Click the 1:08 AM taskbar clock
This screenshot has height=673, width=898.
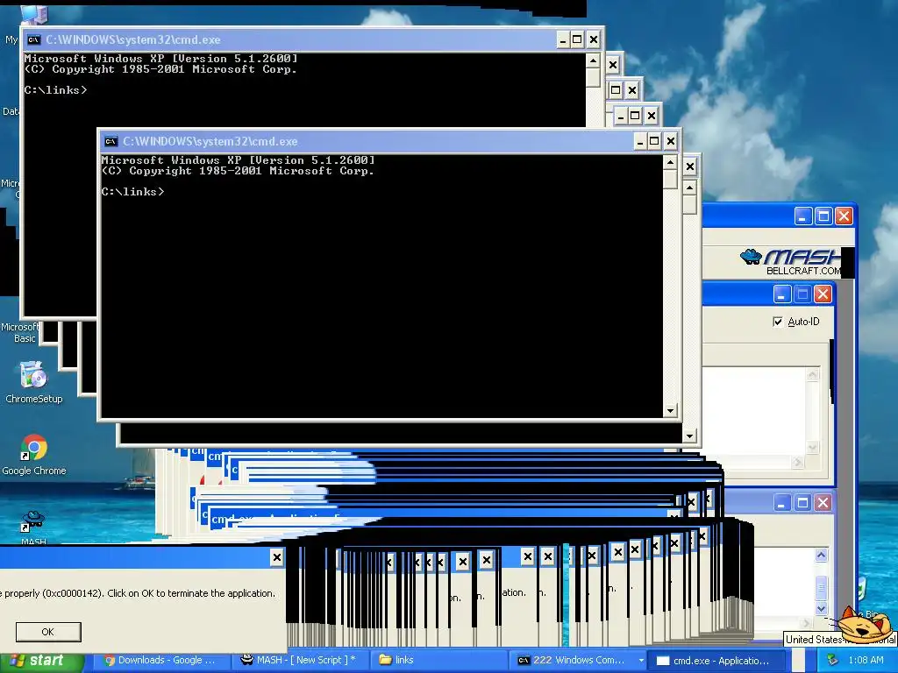click(866, 661)
